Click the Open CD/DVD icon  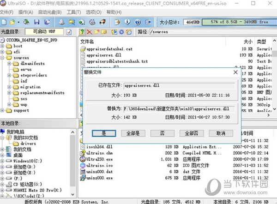[x=26, y=22]
